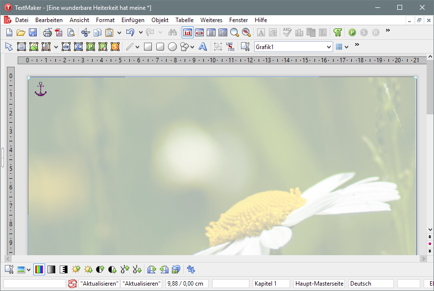Open a file via the folder icon
434x291 pixels.
tap(21, 32)
